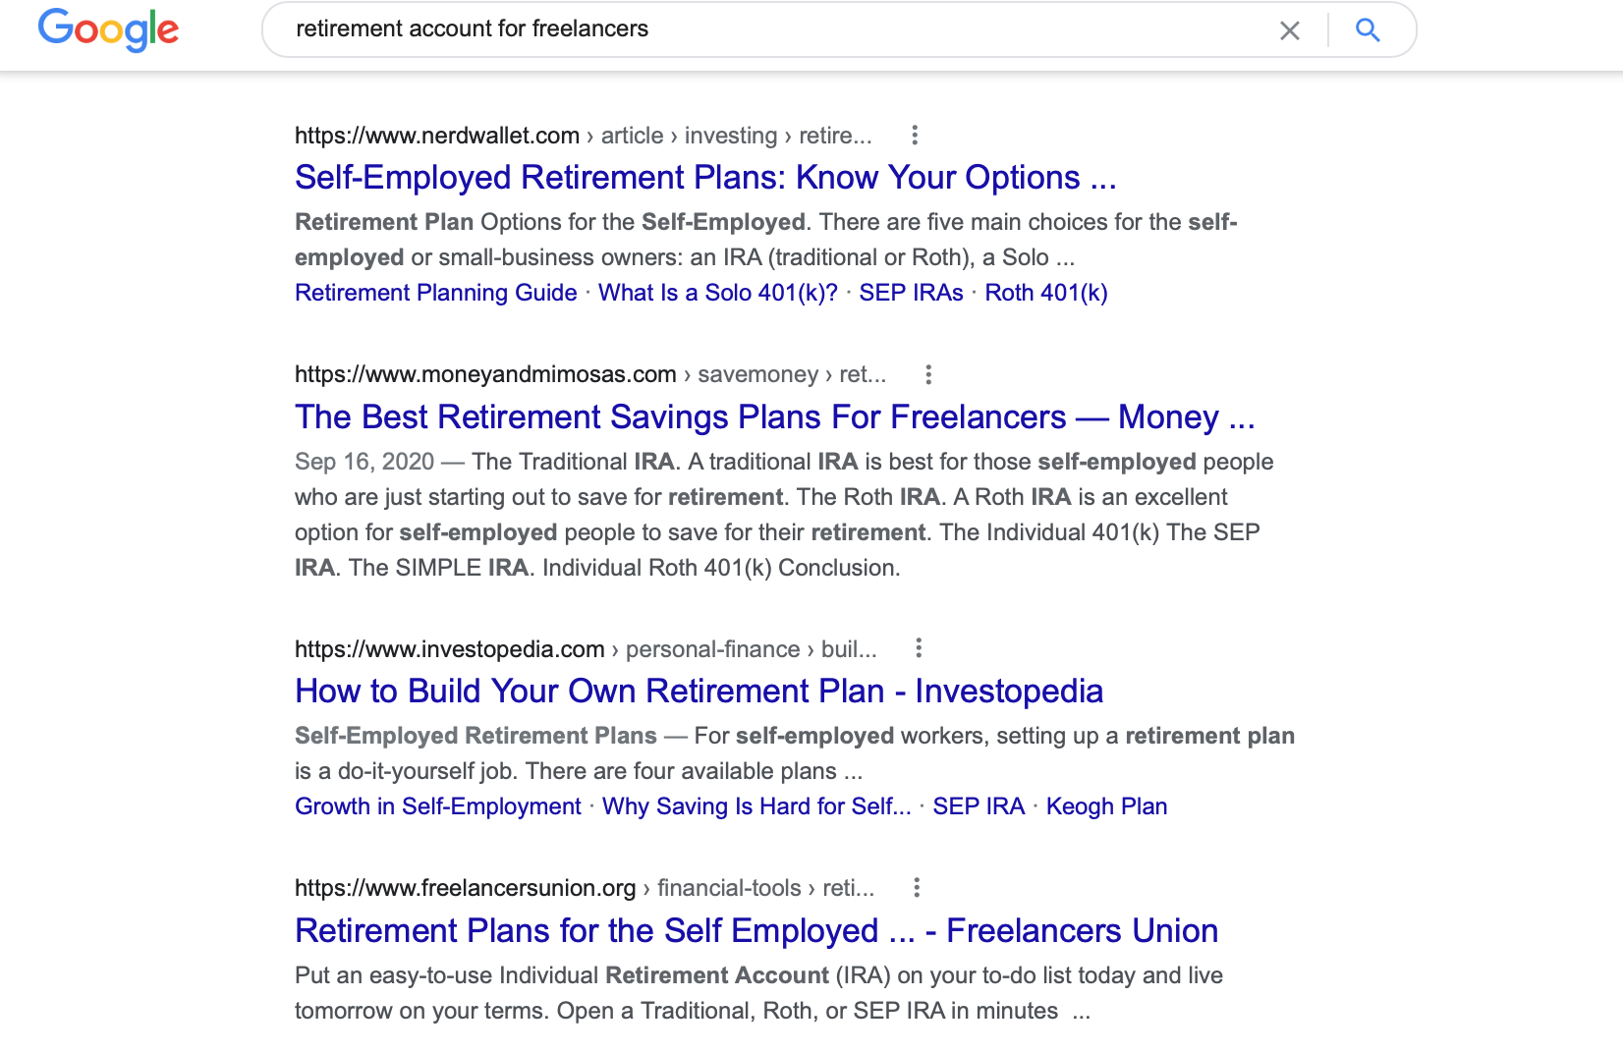Open Self-Employed Retirement Plans: Know Your Options
Screen dimensions: 1623x1053
click(704, 178)
